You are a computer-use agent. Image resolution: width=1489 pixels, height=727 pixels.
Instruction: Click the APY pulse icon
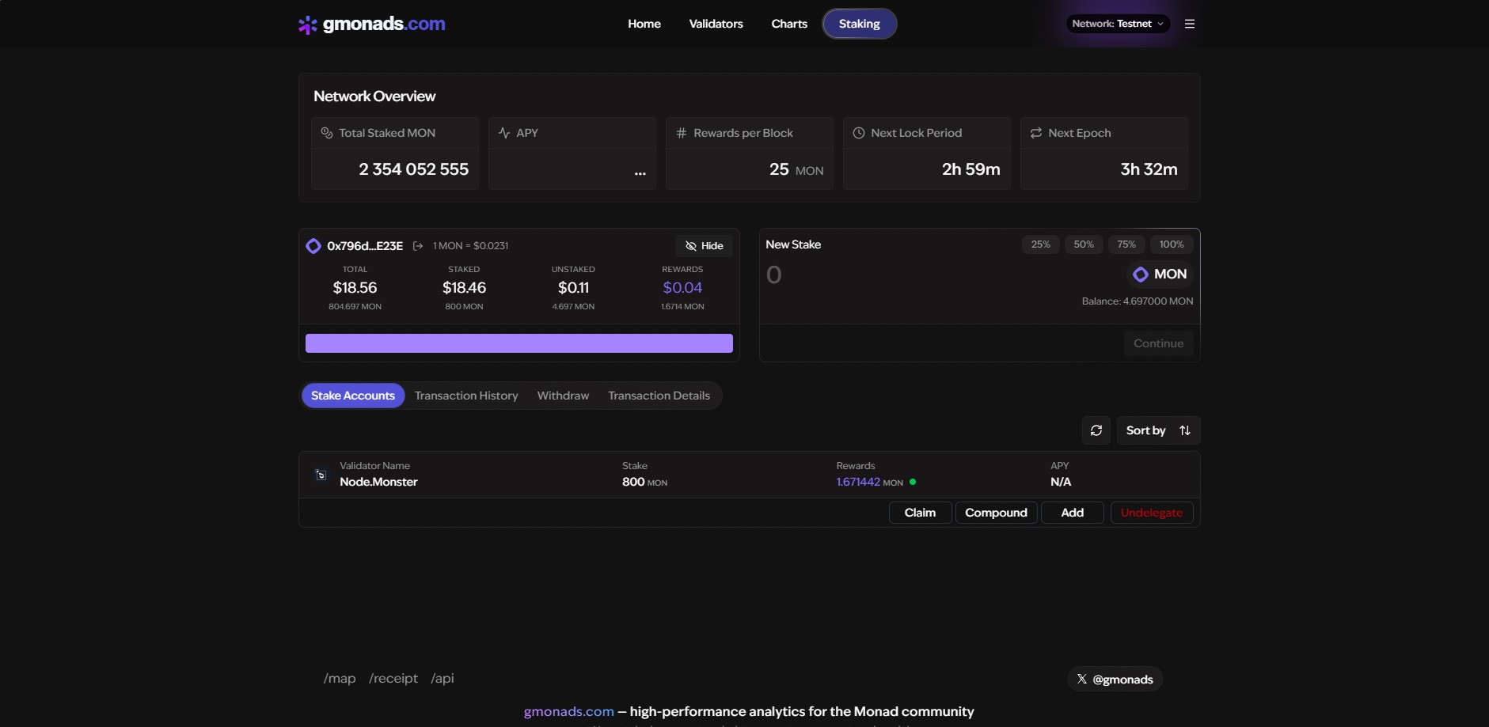[504, 133]
